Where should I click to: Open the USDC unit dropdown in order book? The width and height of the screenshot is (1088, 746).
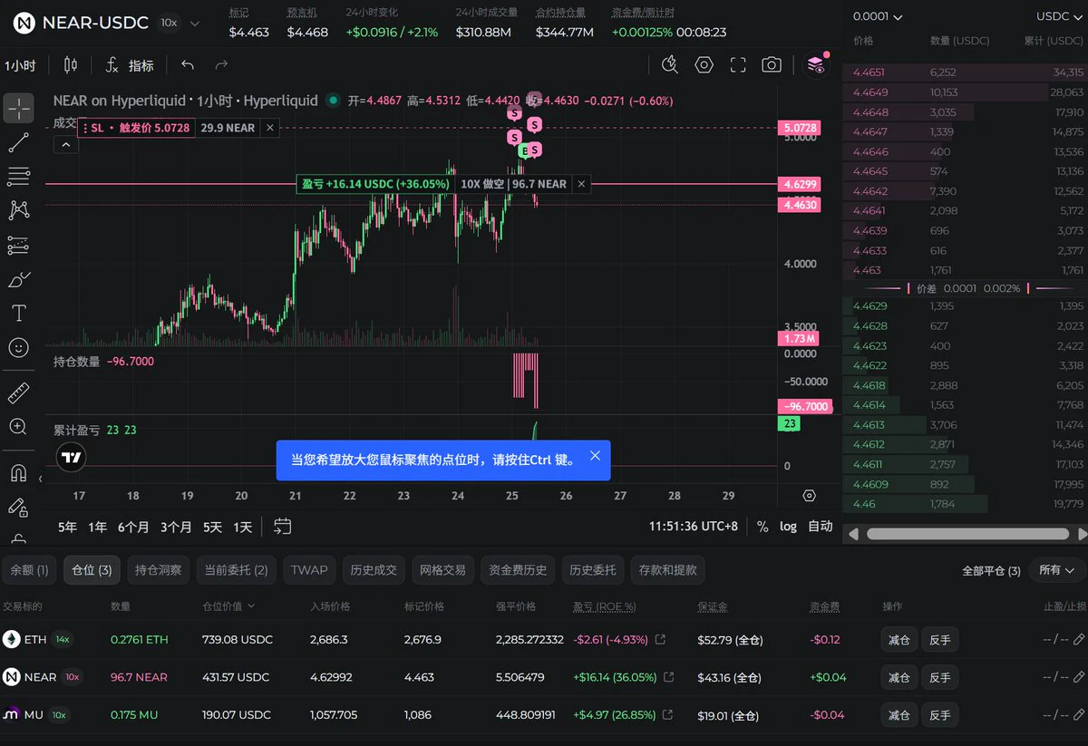1059,16
